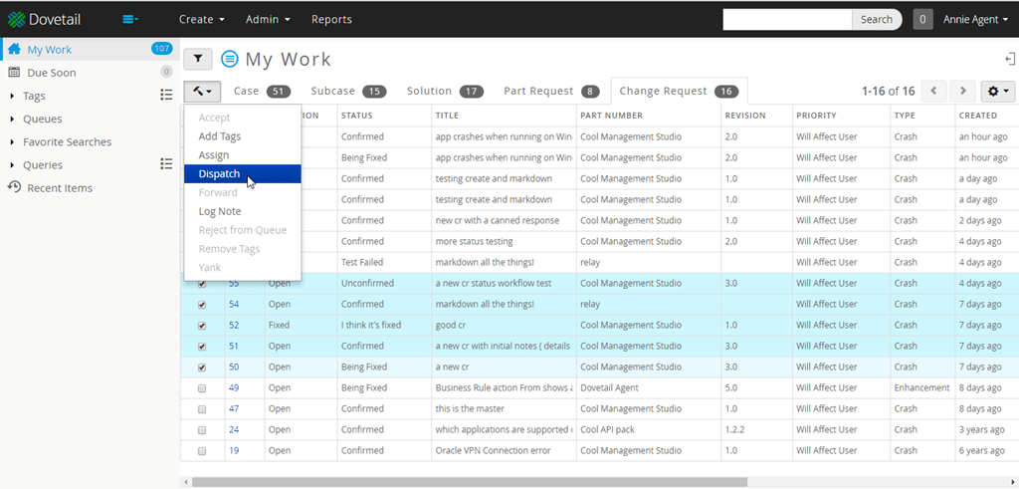
Task: Click the Search button
Action: point(877,20)
